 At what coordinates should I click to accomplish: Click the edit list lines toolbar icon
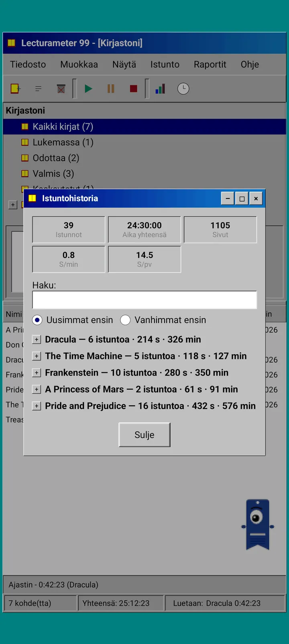click(x=39, y=89)
